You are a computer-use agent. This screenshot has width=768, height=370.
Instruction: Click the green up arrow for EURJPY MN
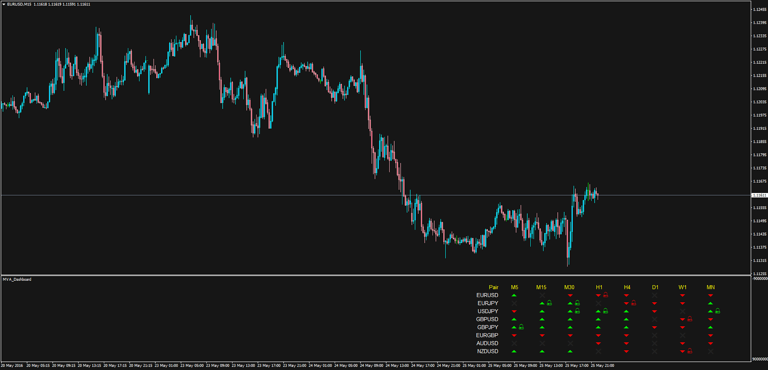pyautogui.click(x=711, y=303)
